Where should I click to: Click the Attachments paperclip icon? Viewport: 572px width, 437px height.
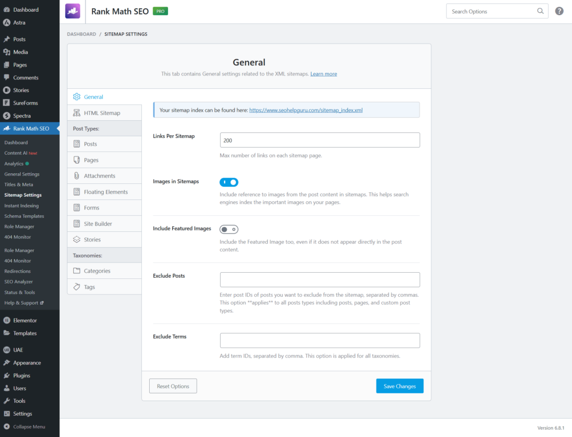tap(77, 175)
